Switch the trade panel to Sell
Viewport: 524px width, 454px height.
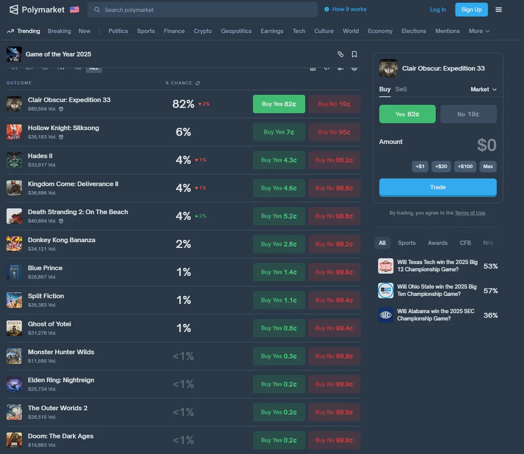click(401, 89)
